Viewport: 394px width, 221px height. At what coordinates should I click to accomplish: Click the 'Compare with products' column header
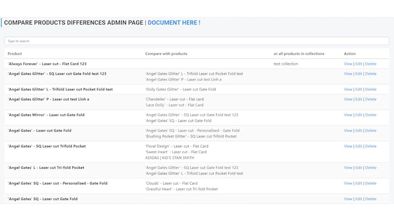point(166,54)
